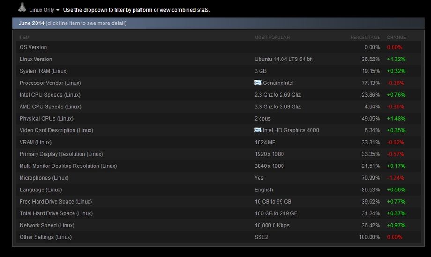Click the 36.52% percentage
Image resolution: width=431 pixels, height=257 pixels.
tap(371, 59)
